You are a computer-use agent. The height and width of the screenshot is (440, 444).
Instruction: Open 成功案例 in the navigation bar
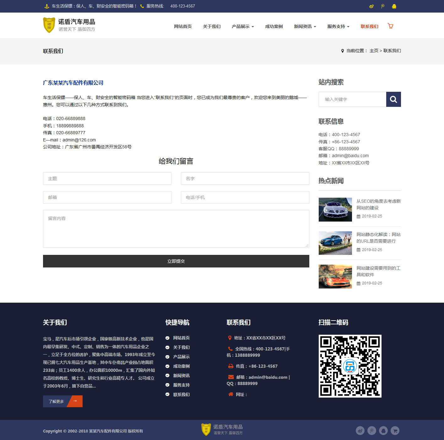point(274,26)
